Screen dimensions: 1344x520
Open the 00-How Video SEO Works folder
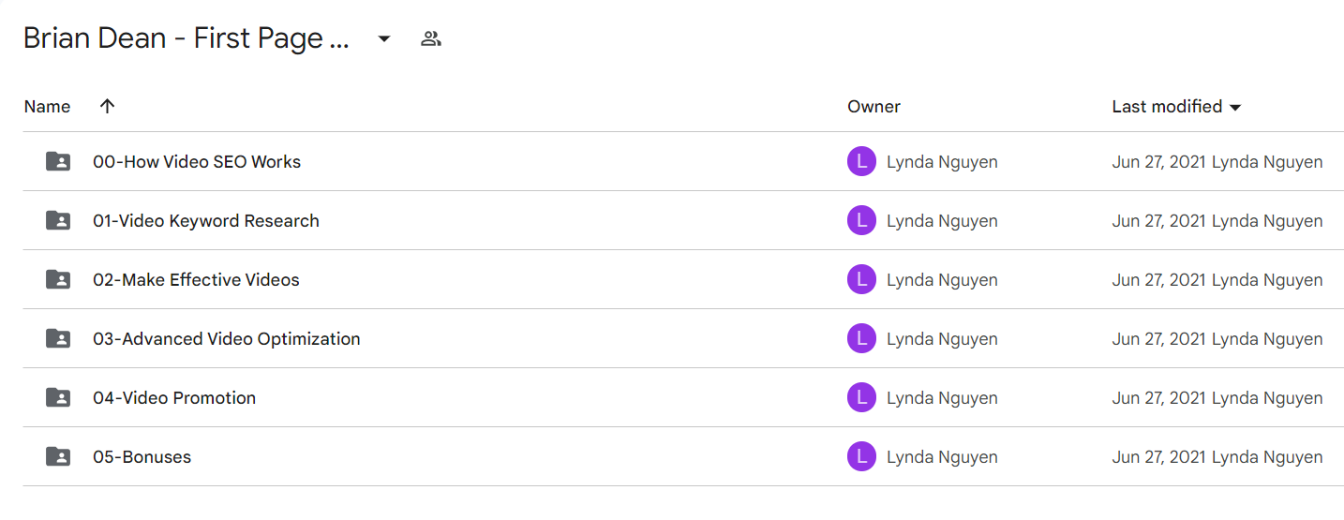197,161
